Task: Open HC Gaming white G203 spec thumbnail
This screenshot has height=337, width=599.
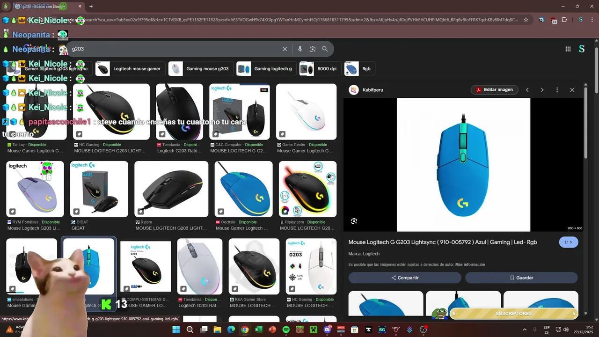Action: tap(311, 266)
